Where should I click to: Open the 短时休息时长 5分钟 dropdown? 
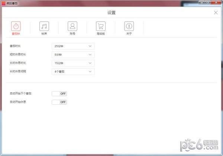pos(73,55)
